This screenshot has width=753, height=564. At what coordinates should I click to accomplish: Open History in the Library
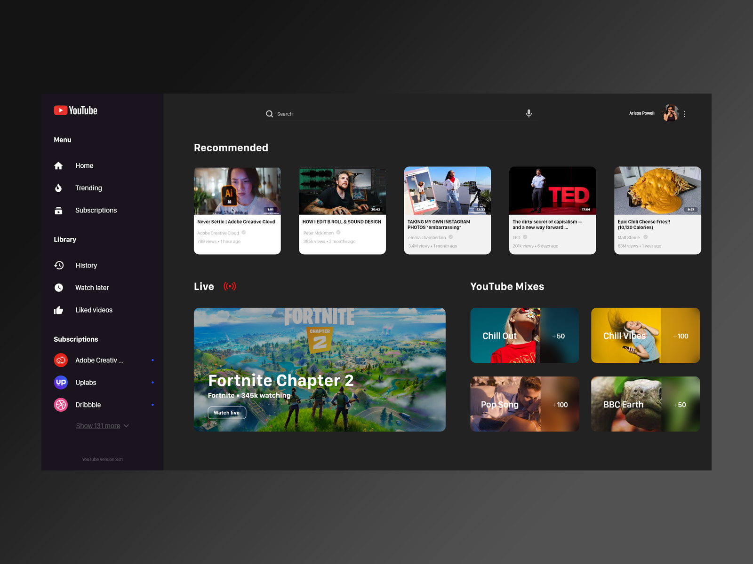pyautogui.click(x=86, y=266)
